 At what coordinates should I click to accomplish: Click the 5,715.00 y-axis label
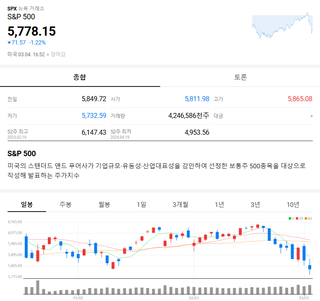[15, 277]
